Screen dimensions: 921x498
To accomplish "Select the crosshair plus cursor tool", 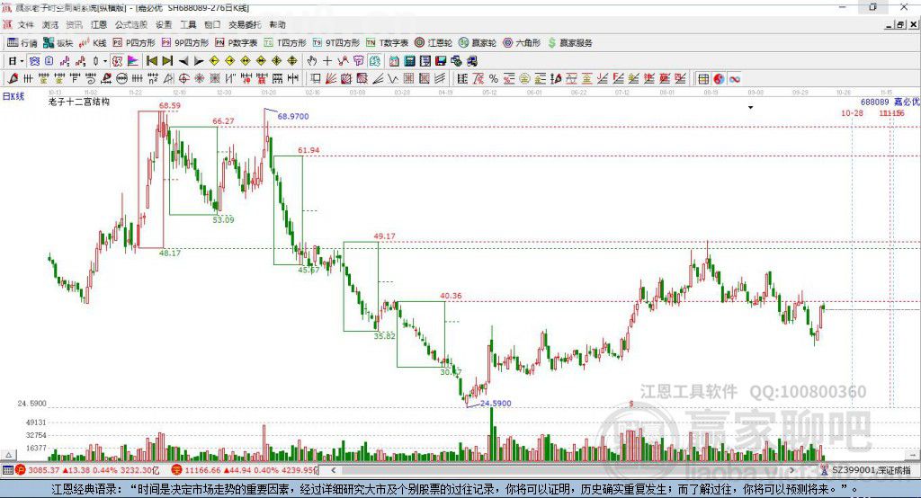I will tap(327, 61).
